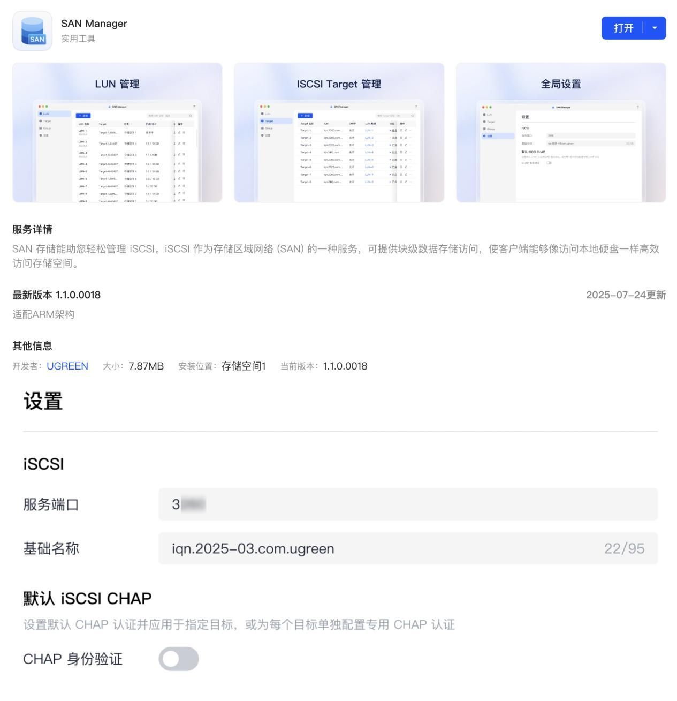Click the 存储空间1 install location
The image size is (677, 701).
(244, 366)
